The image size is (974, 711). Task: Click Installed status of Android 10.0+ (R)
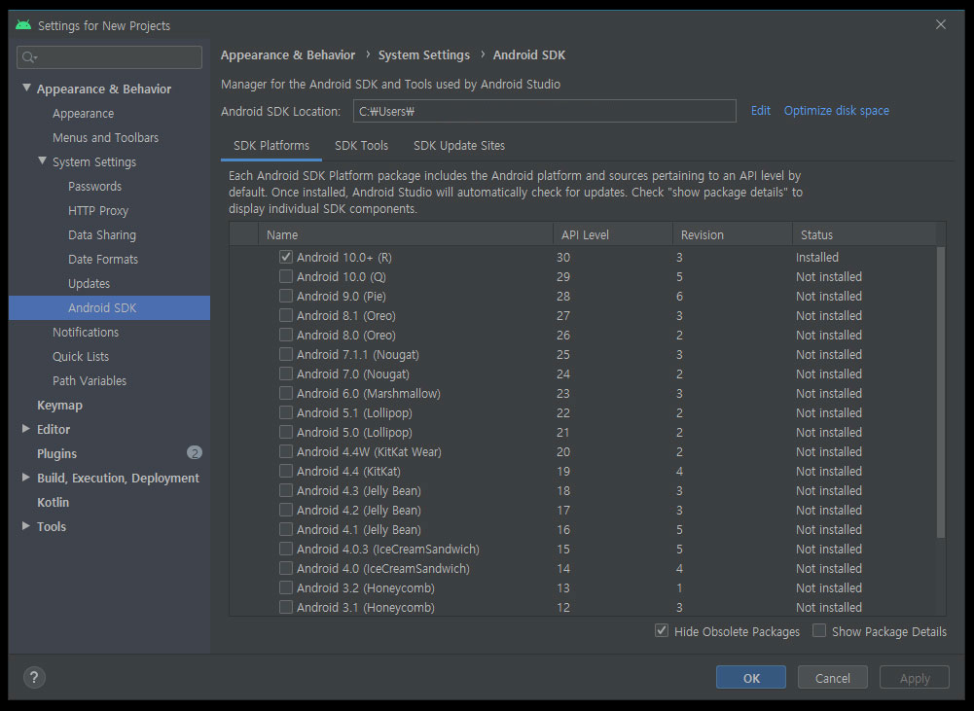816,257
